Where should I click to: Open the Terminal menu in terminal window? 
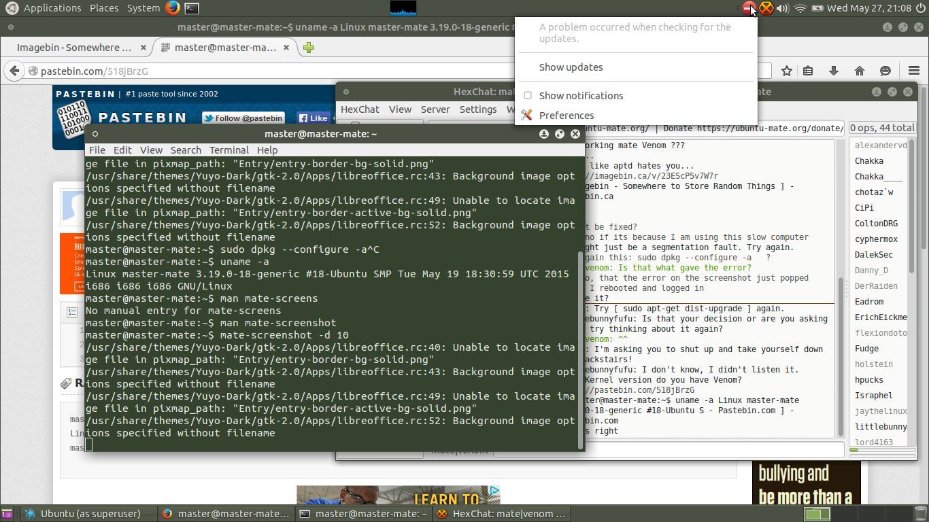pyautogui.click(x=229, y=150)
